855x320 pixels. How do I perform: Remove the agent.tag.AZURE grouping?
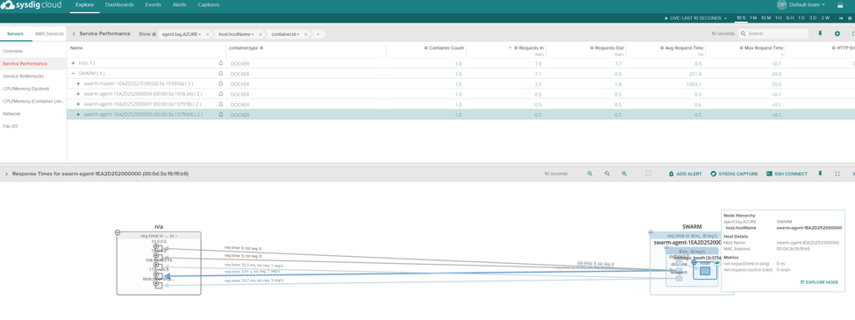(207, 34)
